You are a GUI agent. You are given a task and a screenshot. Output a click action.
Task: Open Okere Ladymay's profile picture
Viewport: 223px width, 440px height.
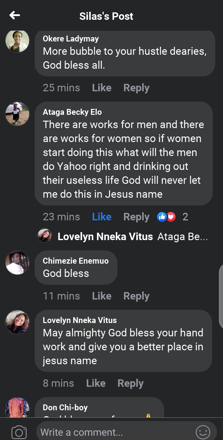pos(17,41)
